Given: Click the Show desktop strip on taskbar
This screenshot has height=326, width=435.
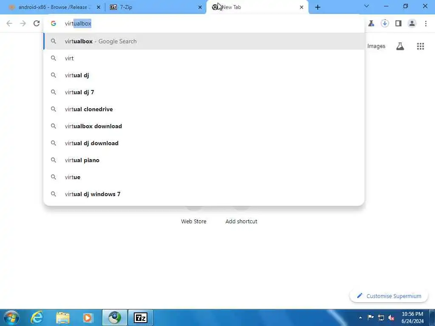Looking at the screenshot, I should (432, 318).
